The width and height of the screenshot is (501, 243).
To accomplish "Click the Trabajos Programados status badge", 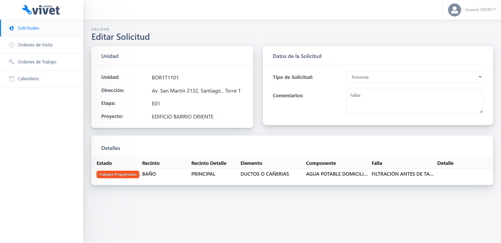I will click(x=118, y=174).
